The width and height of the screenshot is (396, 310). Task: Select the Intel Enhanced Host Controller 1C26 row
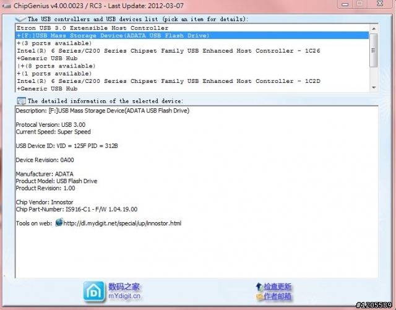click(x=192, y=51)
